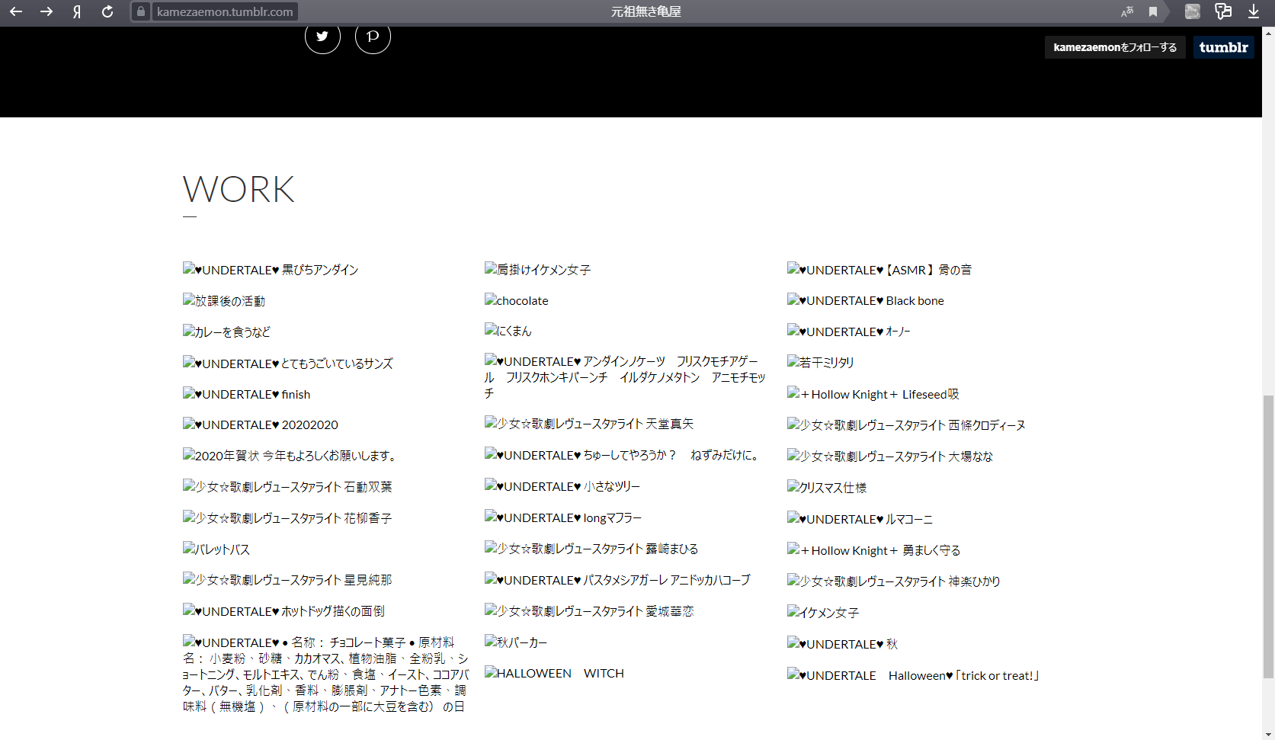Open UNDERTALE finish work link
The width and height of the screenshot is (1275, 740).
click(247, 394)
